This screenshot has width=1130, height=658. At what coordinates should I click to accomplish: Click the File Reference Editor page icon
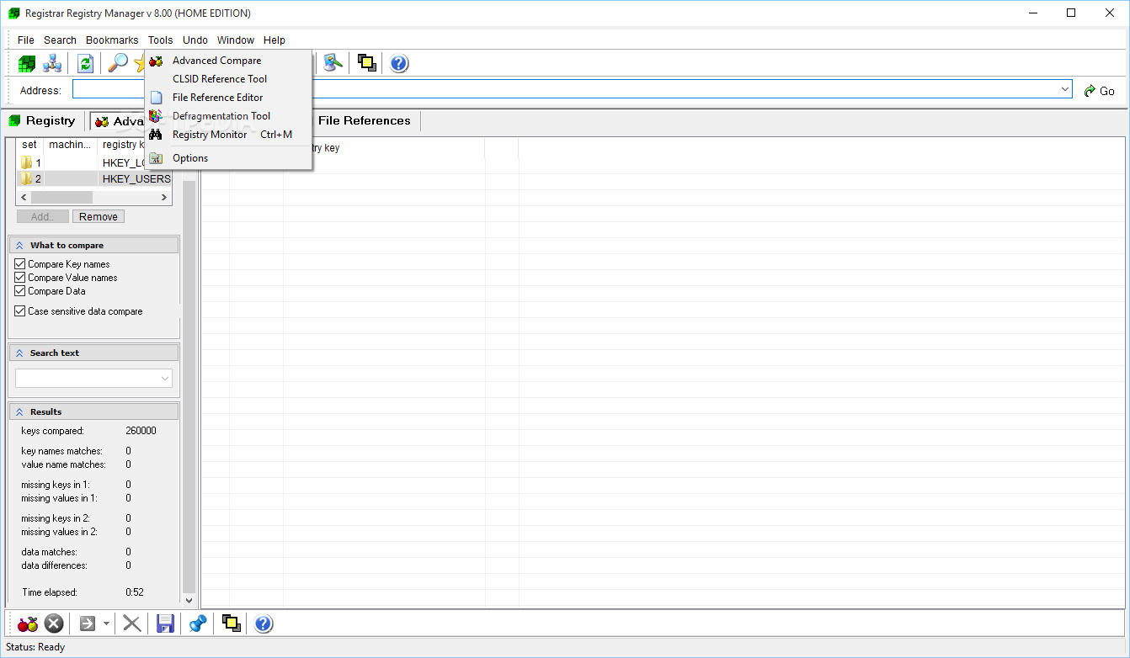[x=156, y=98]
